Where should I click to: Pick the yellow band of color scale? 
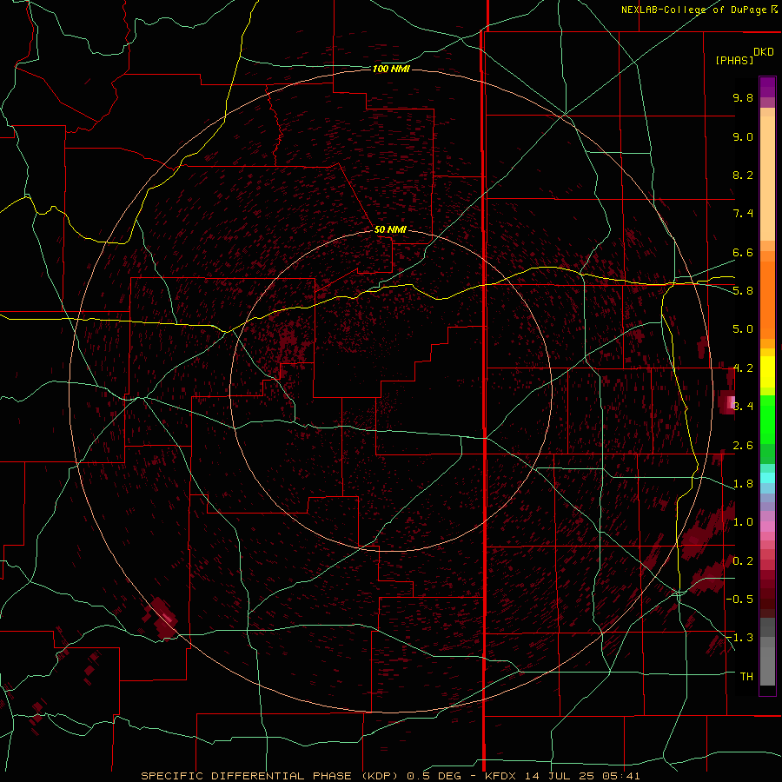[x=767, y=372]
